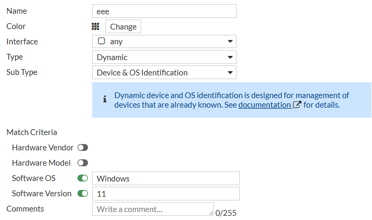Click the Software Version field showing 11
The image size is (372, 220).
(x=165, y=194)
